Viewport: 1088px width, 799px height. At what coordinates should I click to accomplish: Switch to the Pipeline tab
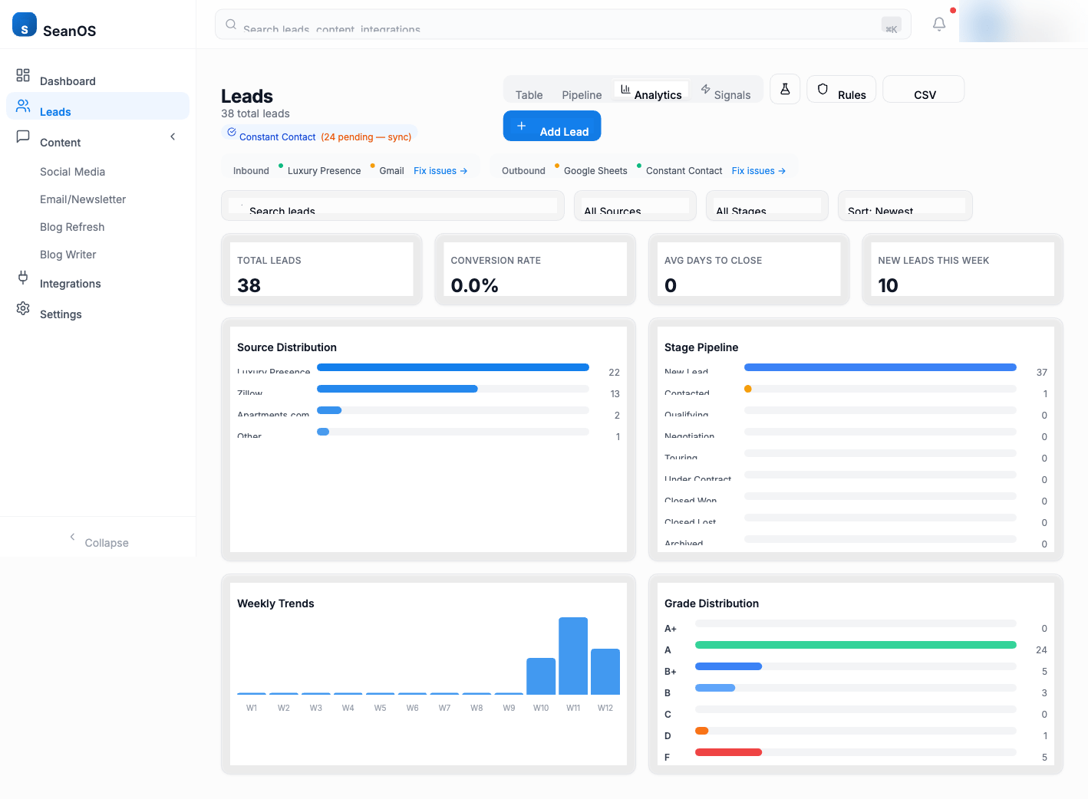pyautogui.click(x=581, y=94)
